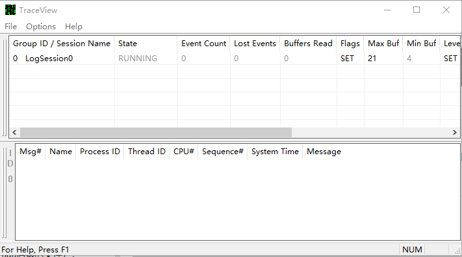The width and height of the screenshot is (462, 257).
Task: Click the session list scroll right arrow
Action: (x=455, y=133)
